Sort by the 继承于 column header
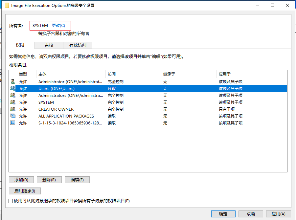This screenshot has width=296, height=220. pyautogui.click(x=189, y=74)
